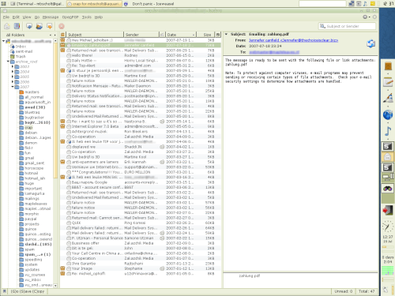Expand the 2004 archive folder
The image size is (395, 296).
tap(13, 72)
